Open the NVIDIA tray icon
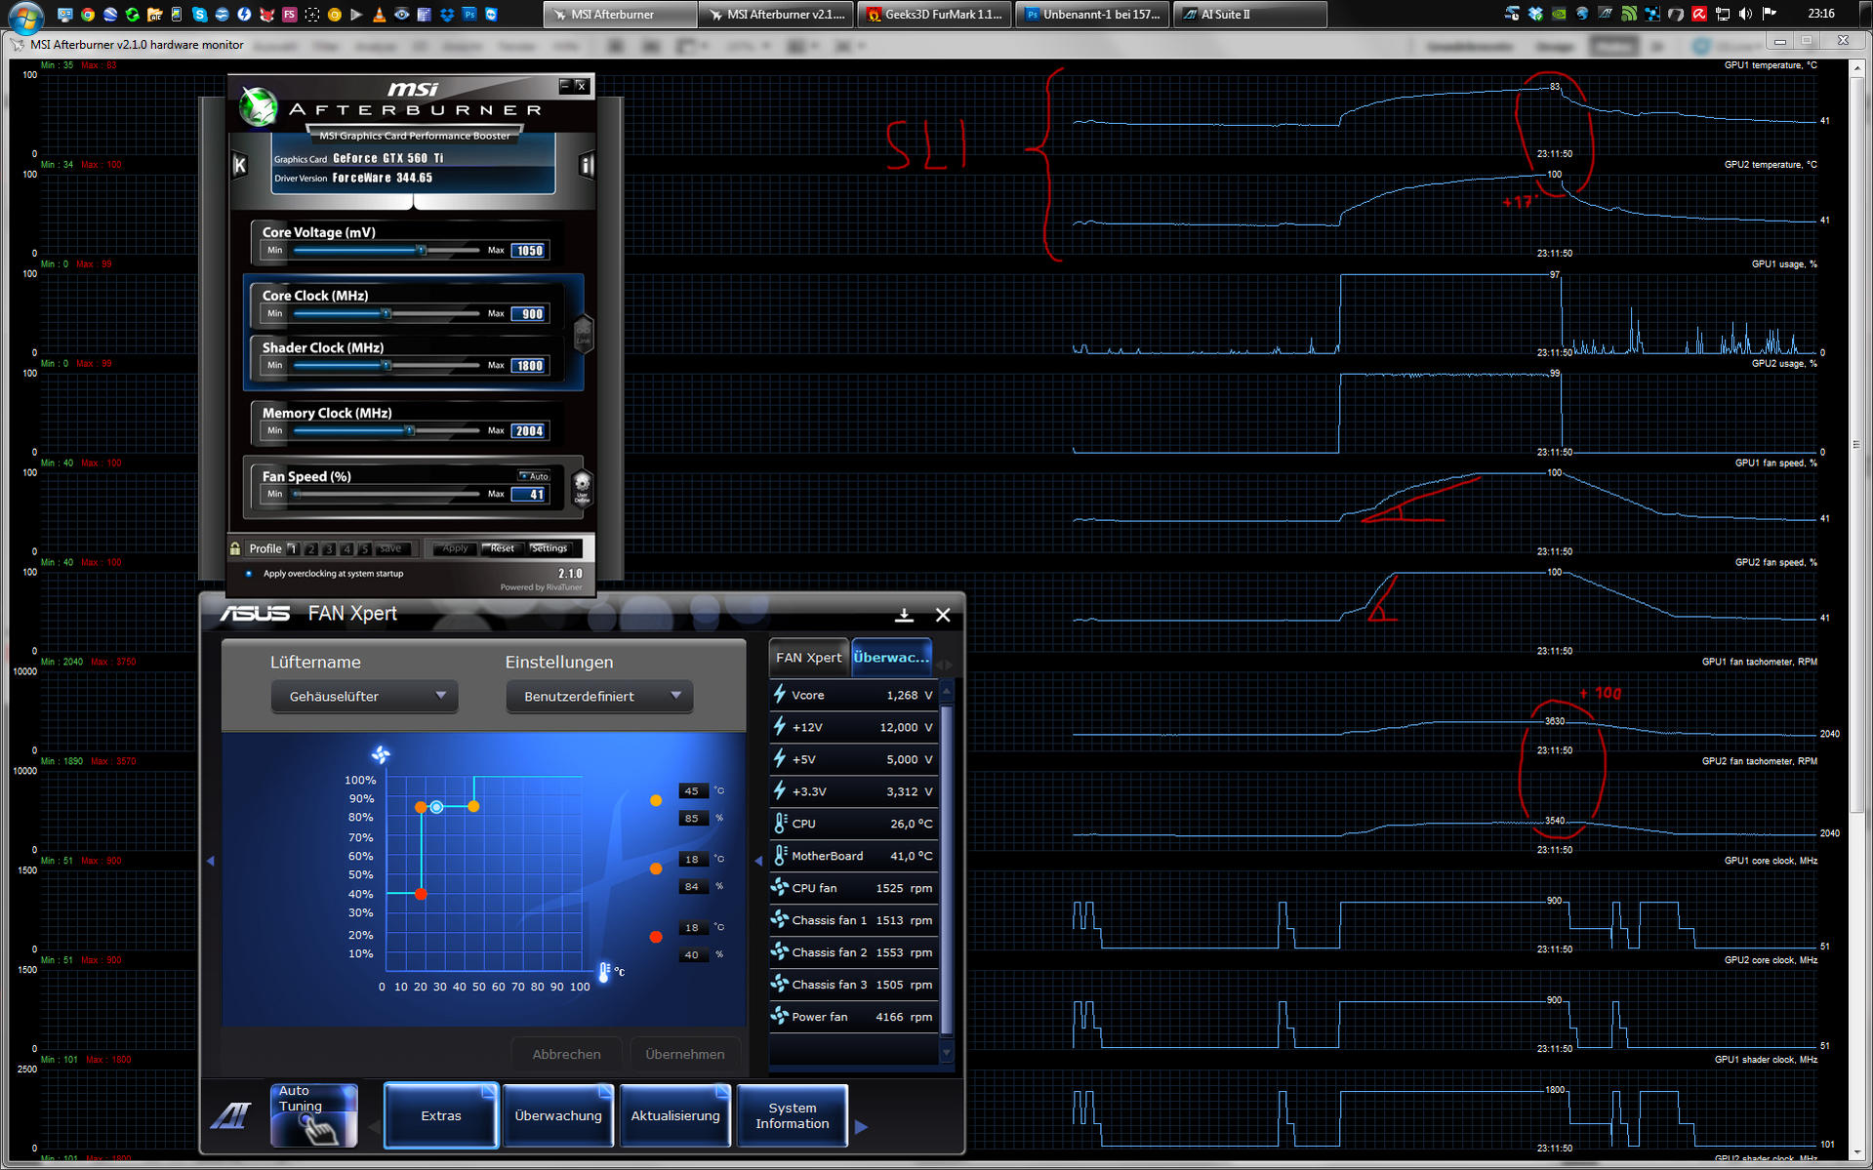This screenshot has height=1170, width=1873. tap(1559, 14)
